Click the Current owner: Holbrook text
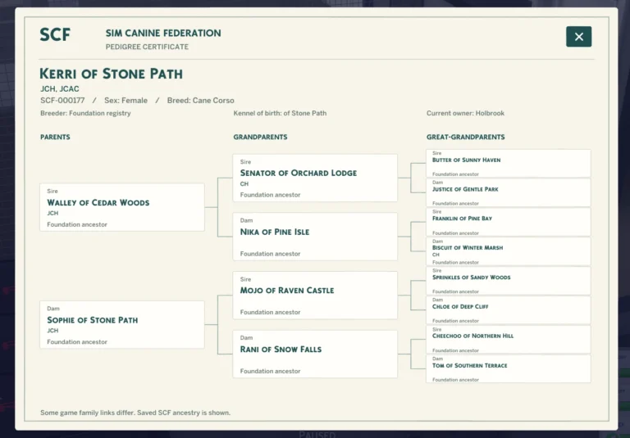This screenshot has height=438, width=630. coord(465,113)
